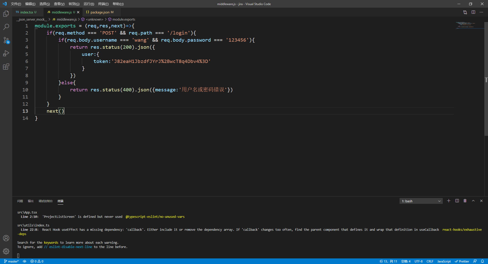
Task: Click the synchronize changes cloud icon
Action: tap(25, 261)
